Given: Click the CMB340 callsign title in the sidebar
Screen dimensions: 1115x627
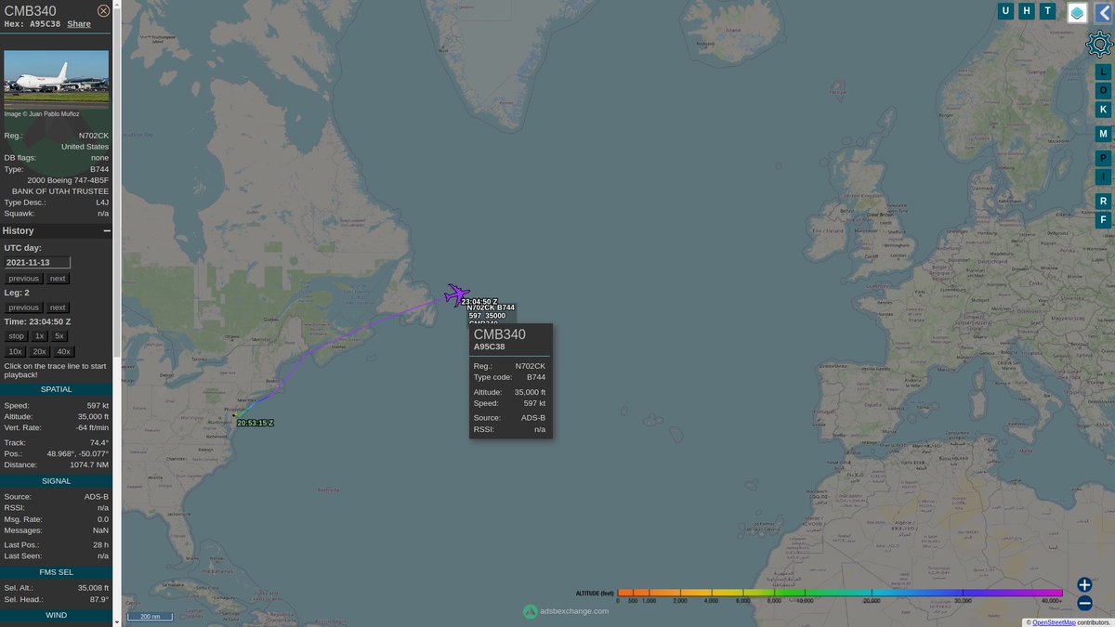Looking at the screenshot, I should coord(30,10).
